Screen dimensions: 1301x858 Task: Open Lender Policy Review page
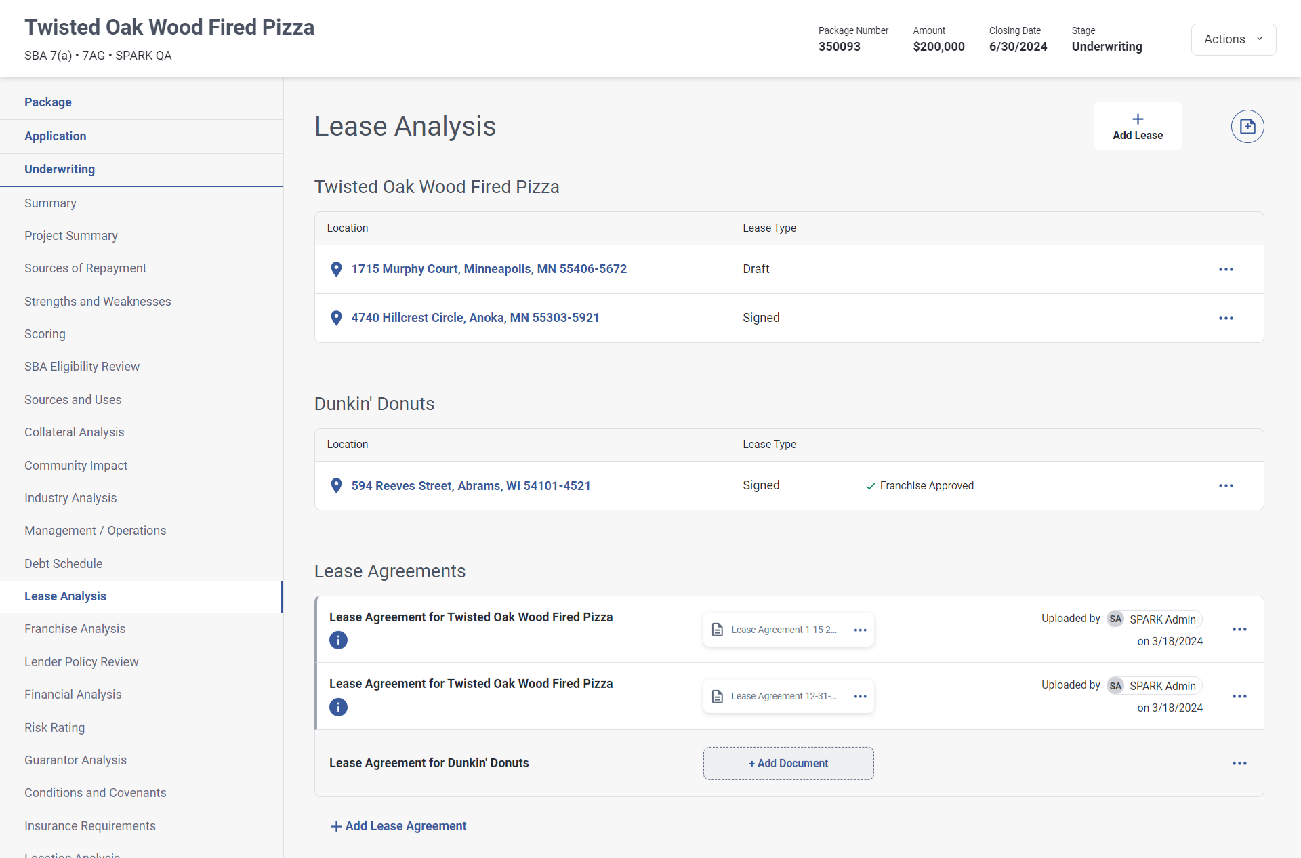pos(81,662)
